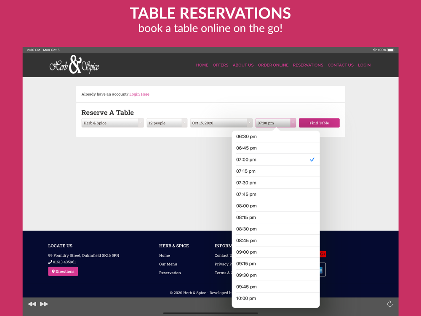
Task: Click the phone icon beside 01613 435961
Action: [x=50, y=262]
